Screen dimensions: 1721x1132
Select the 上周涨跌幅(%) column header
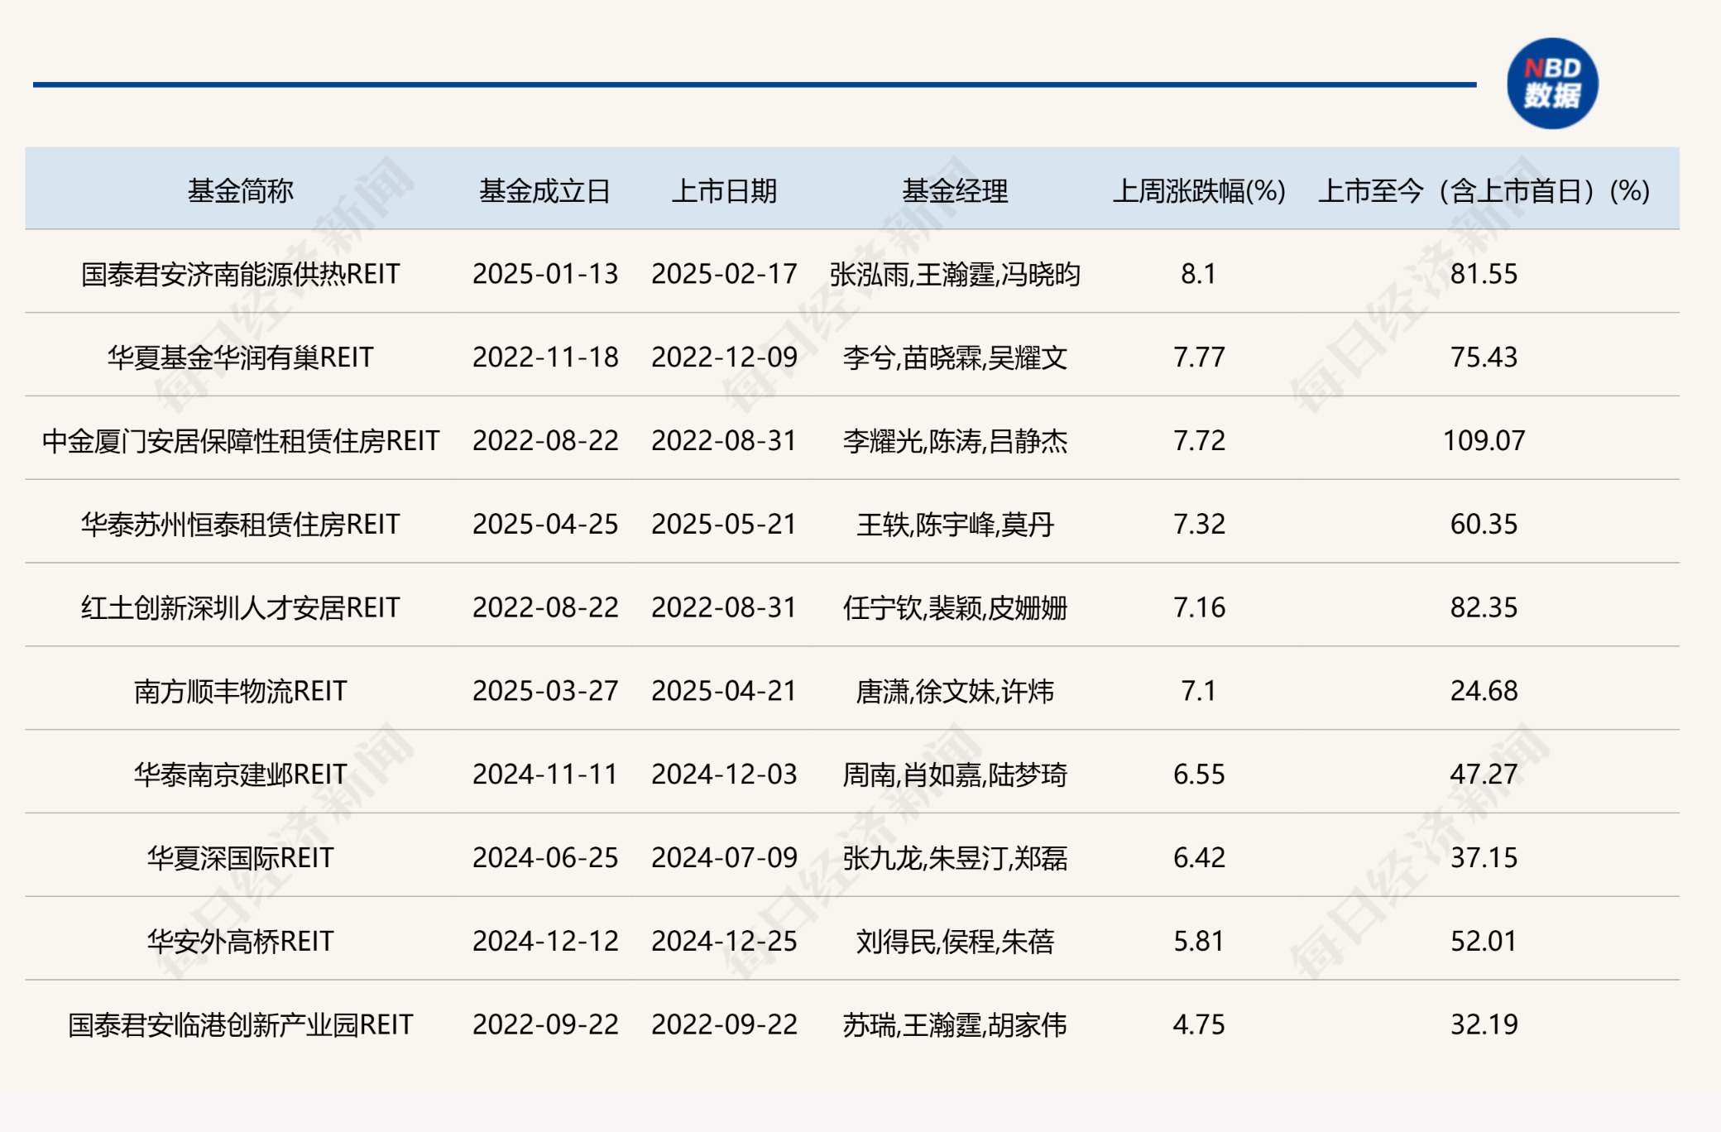[x=1199, y=191]
